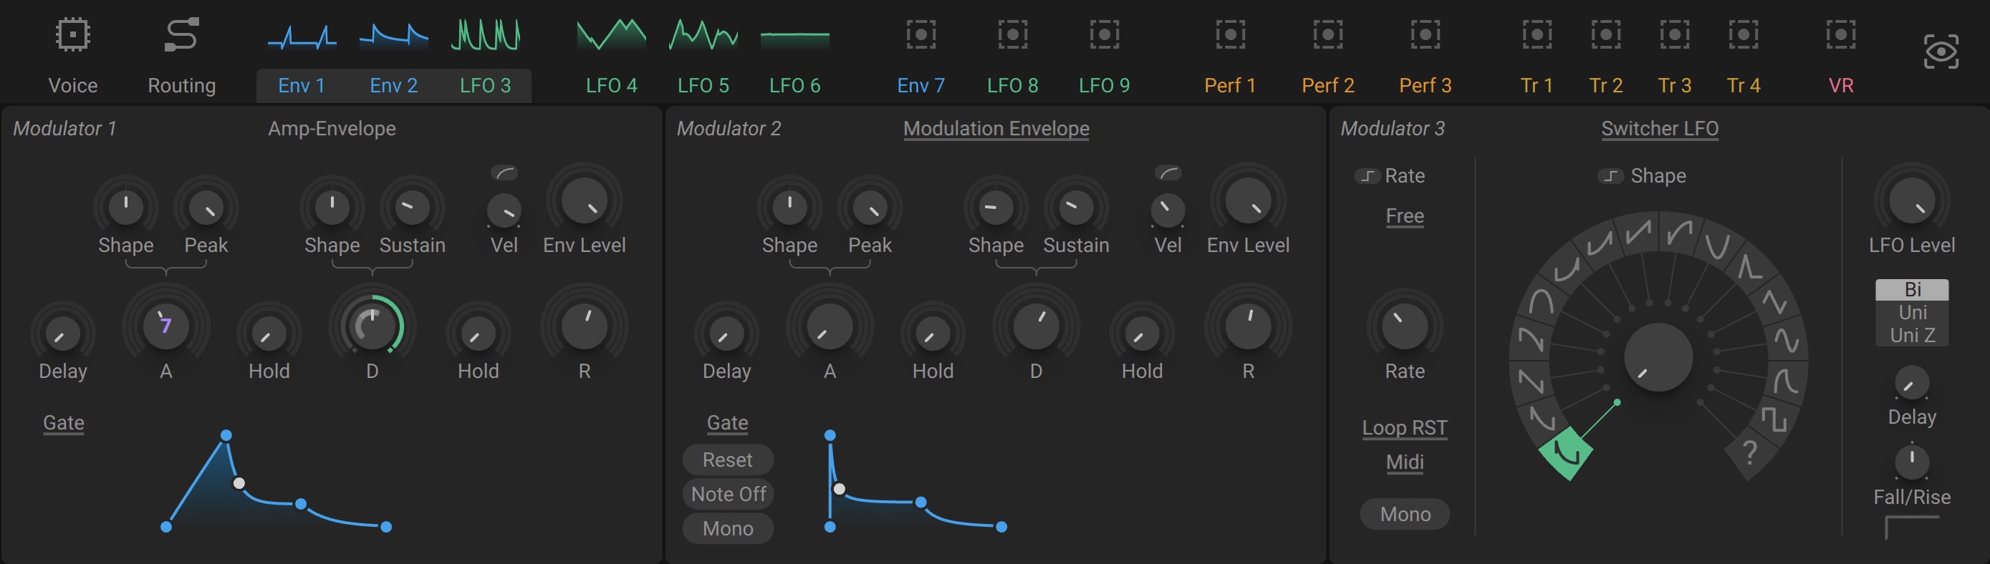The image size is (1990, 564).
Task: Click the Reset button in Modulator 2
Action: 728,460
